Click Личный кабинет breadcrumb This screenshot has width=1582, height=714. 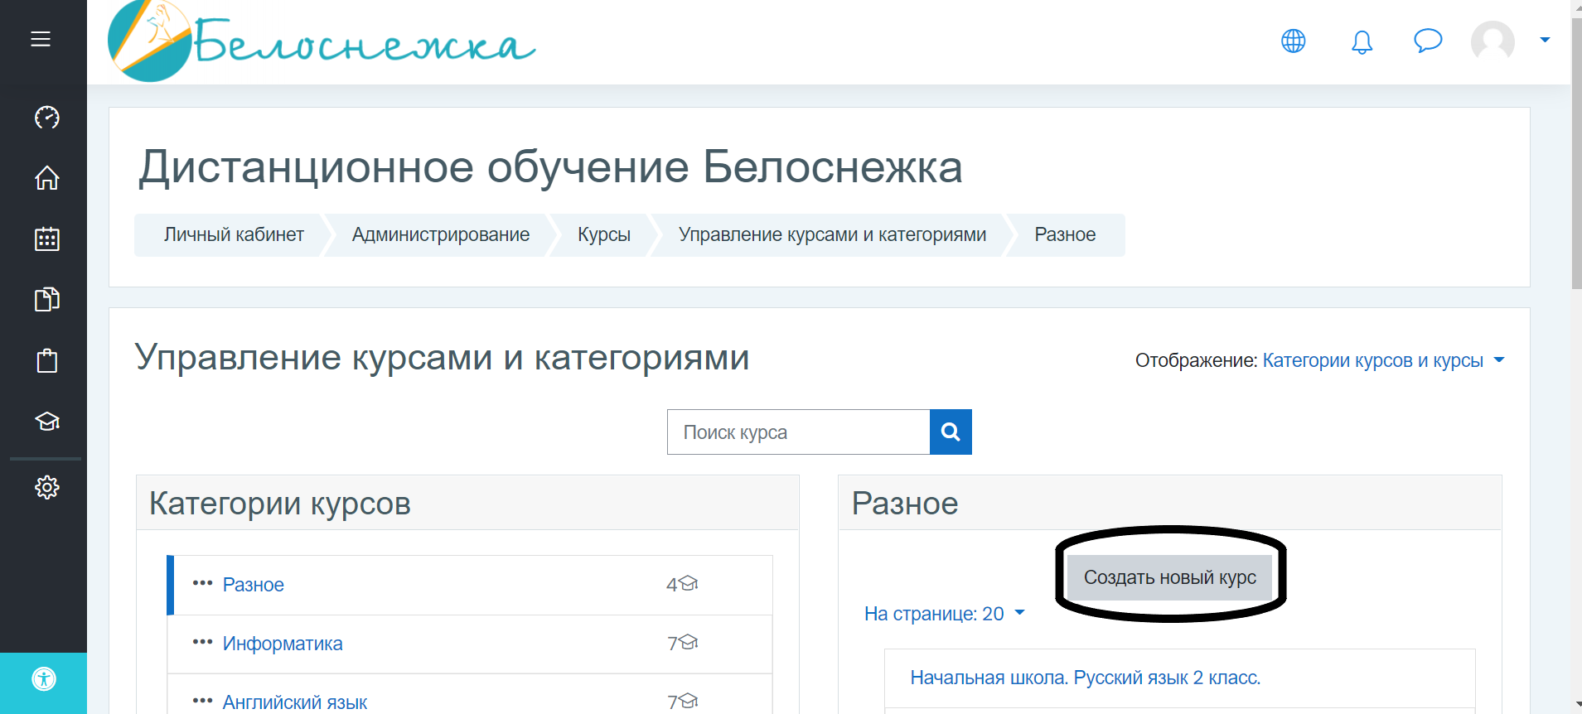tap(234, 235)
